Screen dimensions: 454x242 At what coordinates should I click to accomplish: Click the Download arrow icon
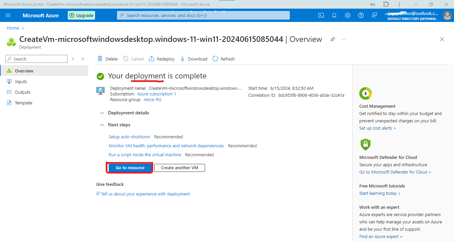pyautogui.click(x=182, y=59)
